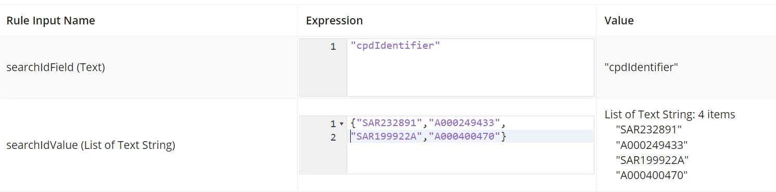The width and height of the screenshot is (776, 192).
Task: Click the "cpdIdentifier" result in Value column
Action: coord(641,67)
